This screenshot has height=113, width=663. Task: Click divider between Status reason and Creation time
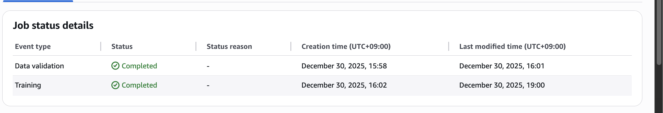[x=291, y=46]
